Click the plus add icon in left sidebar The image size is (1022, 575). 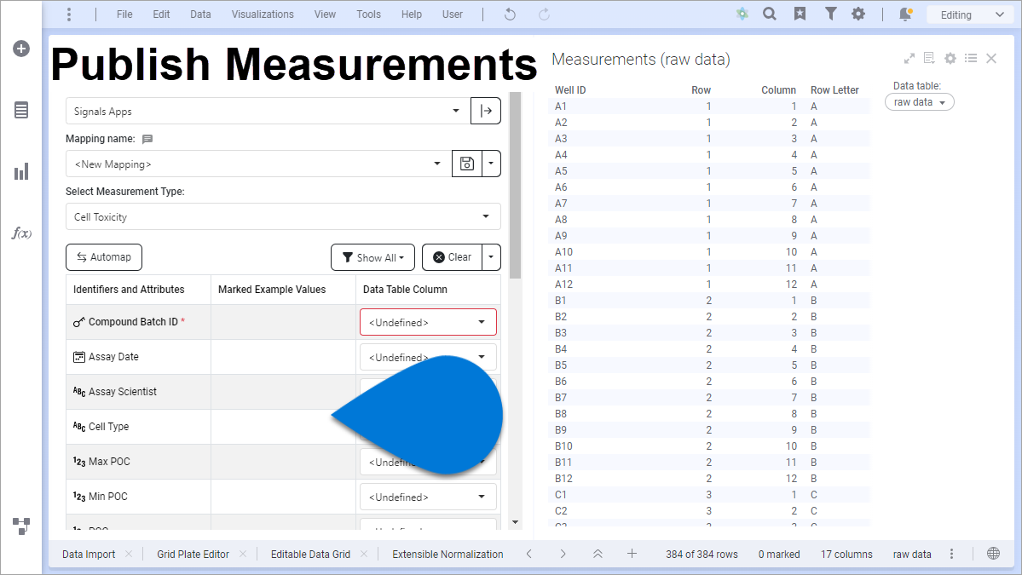pos(21,49)
